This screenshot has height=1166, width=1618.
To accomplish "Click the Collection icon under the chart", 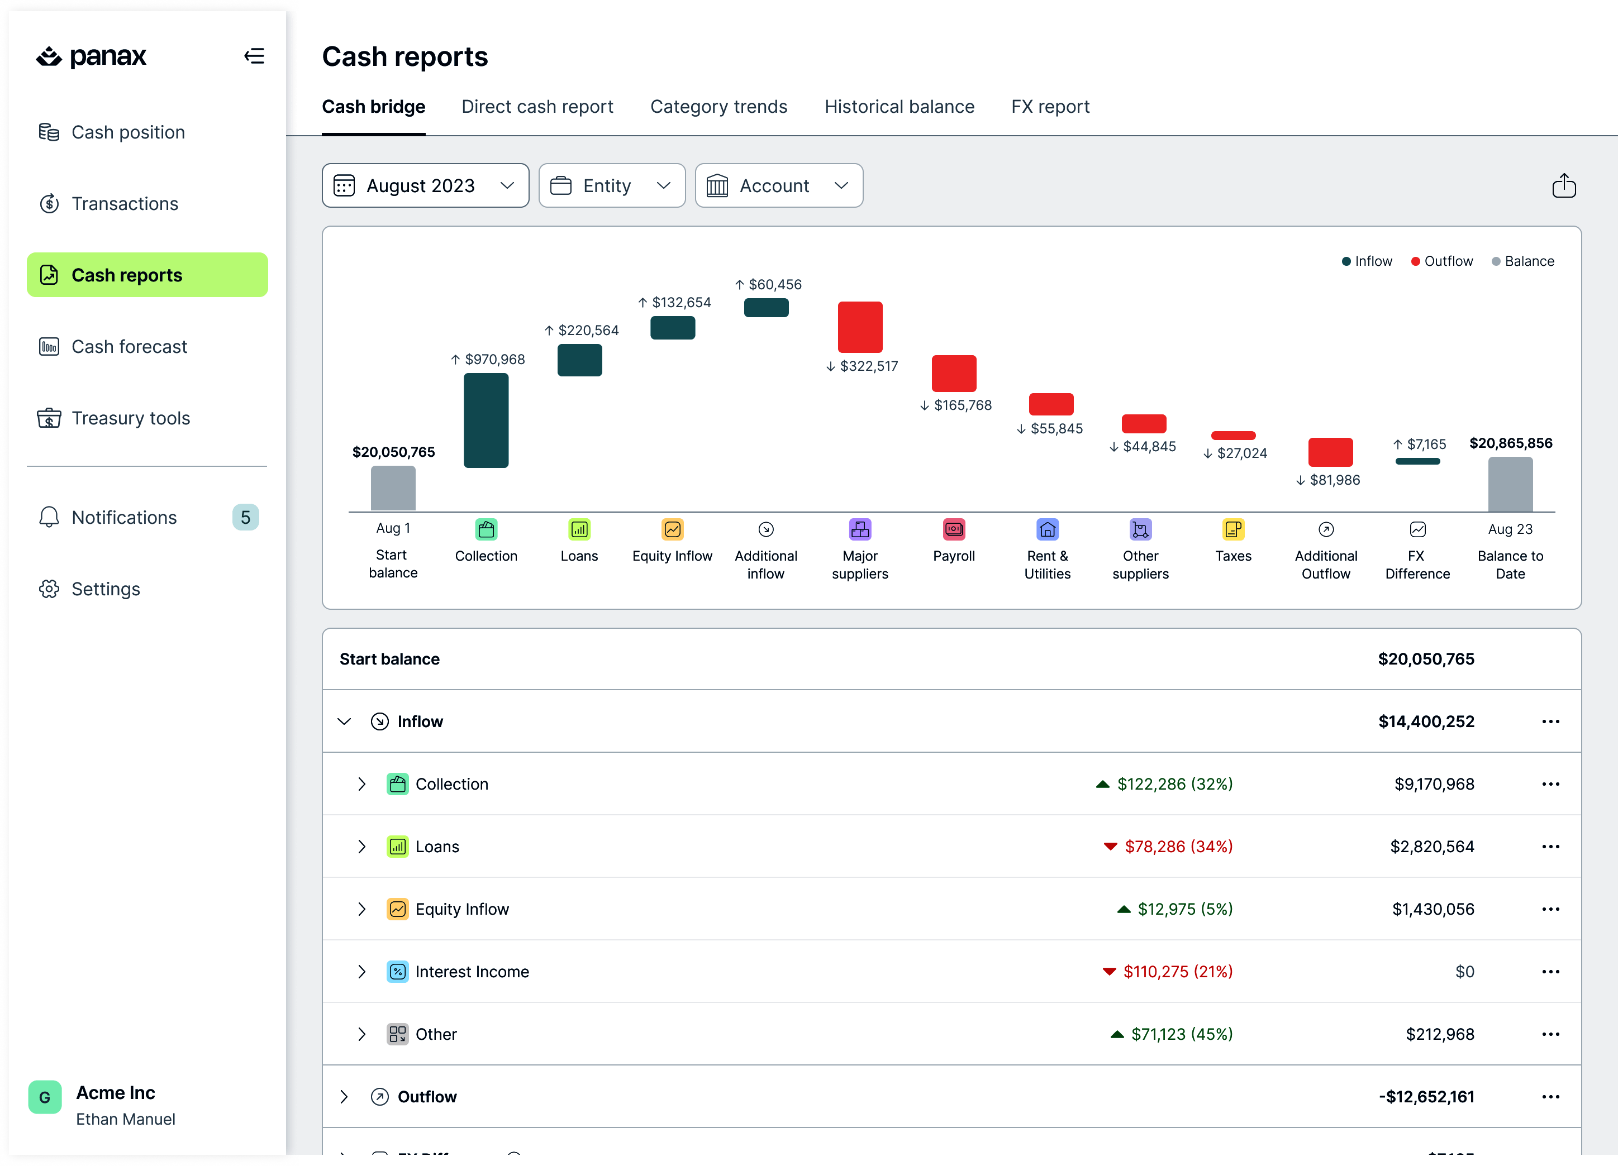I will pos(486,529).
